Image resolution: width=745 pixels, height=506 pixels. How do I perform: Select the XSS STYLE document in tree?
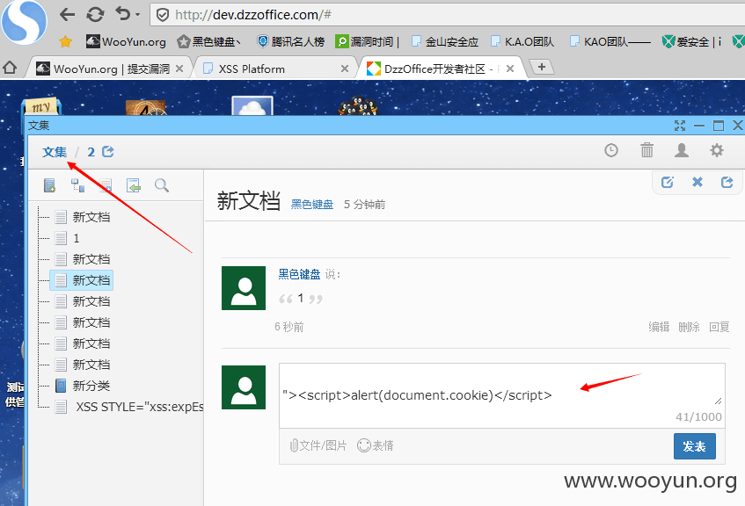point(129,408)
